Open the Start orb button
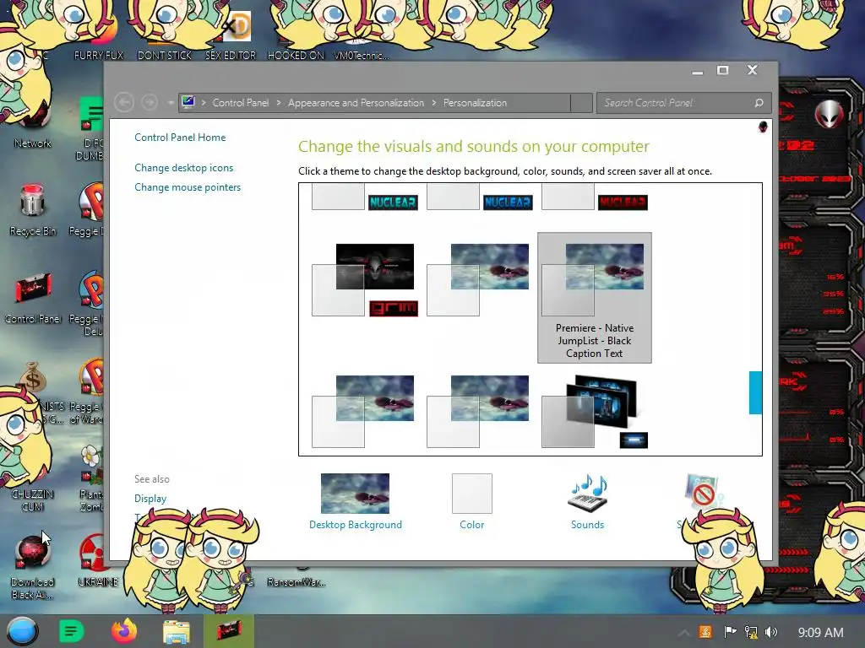This screenshot has width=865, height=648. click(22, 631)
